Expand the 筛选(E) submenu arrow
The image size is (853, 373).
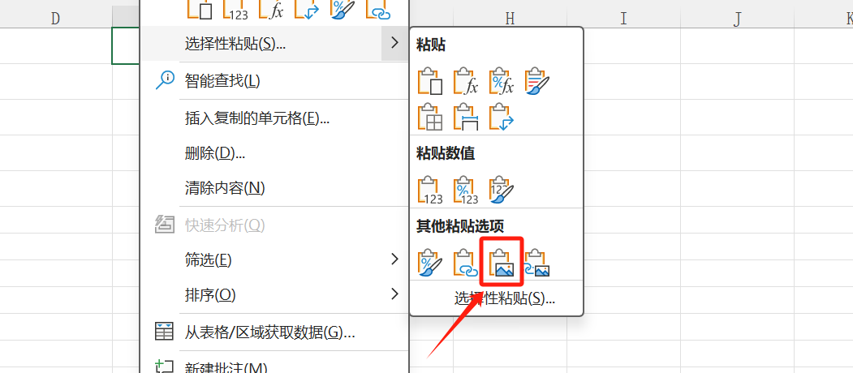point(395,260)
